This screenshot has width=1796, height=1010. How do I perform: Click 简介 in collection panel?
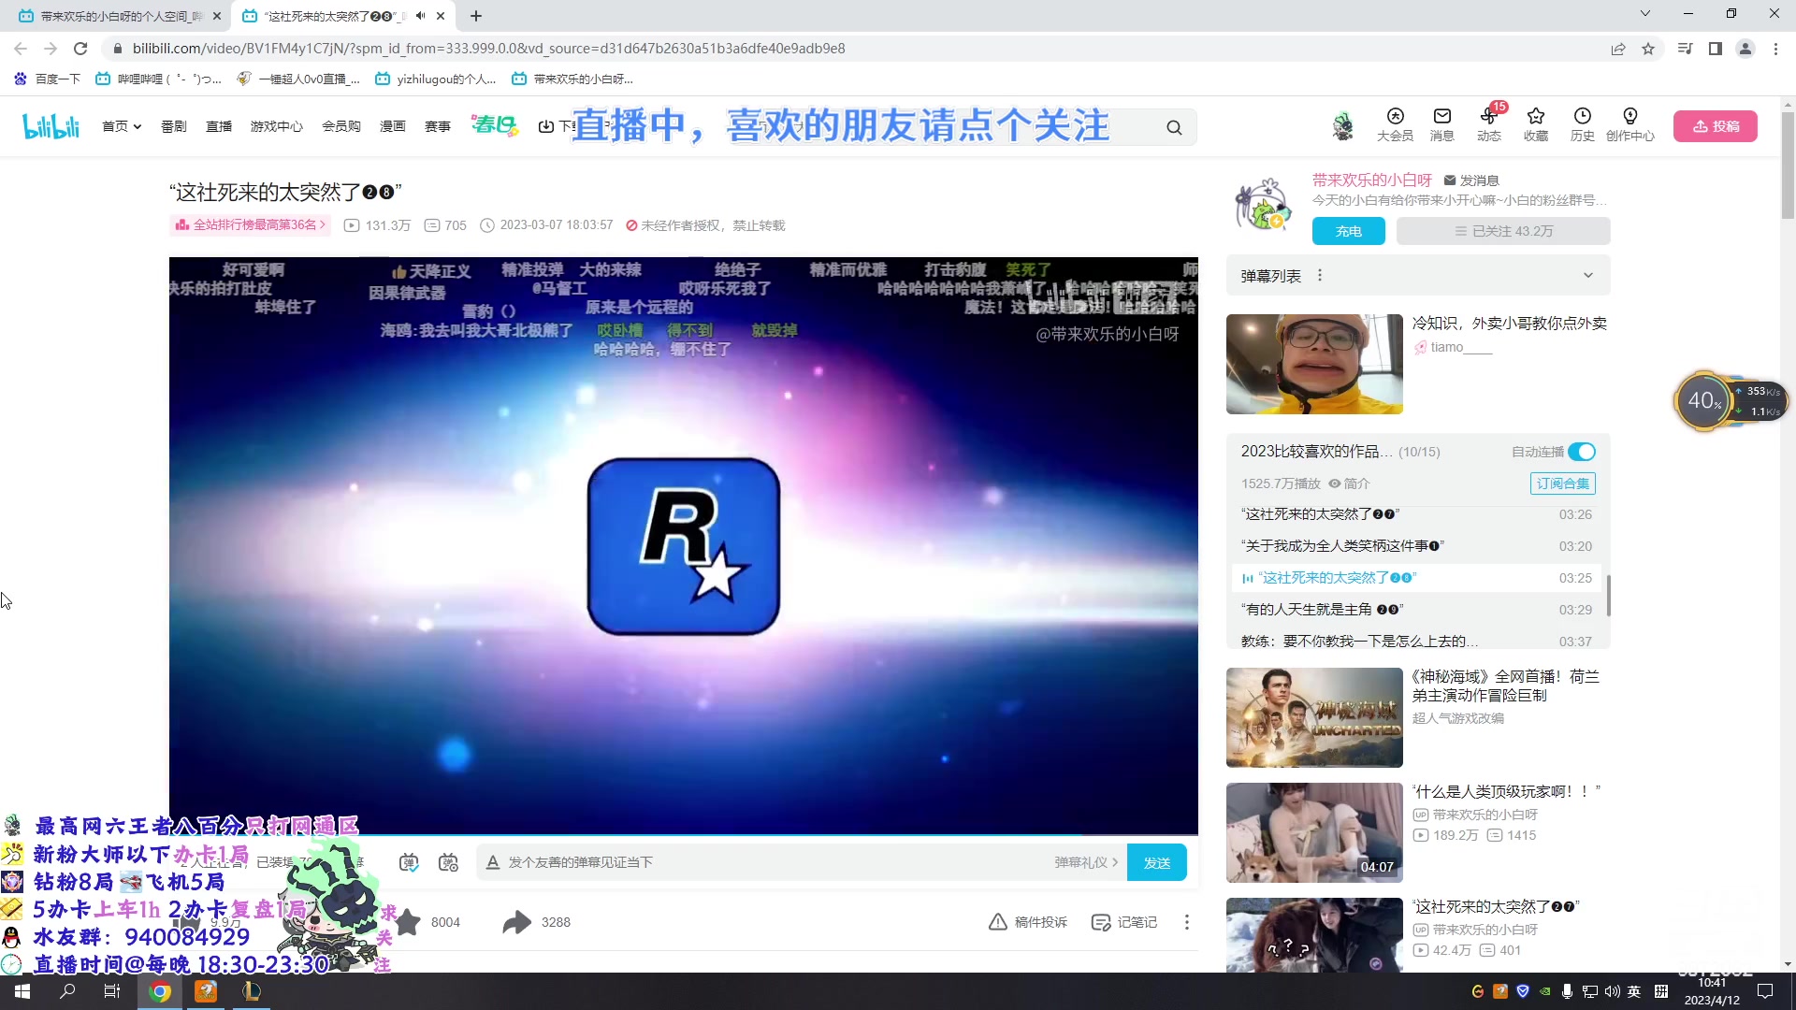(x=1349, y=483)
